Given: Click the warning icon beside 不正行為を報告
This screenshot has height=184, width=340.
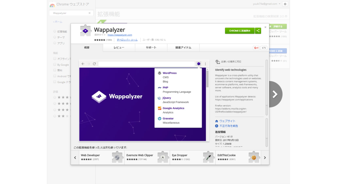Looking at the screenshot, I should coord(216,126).
